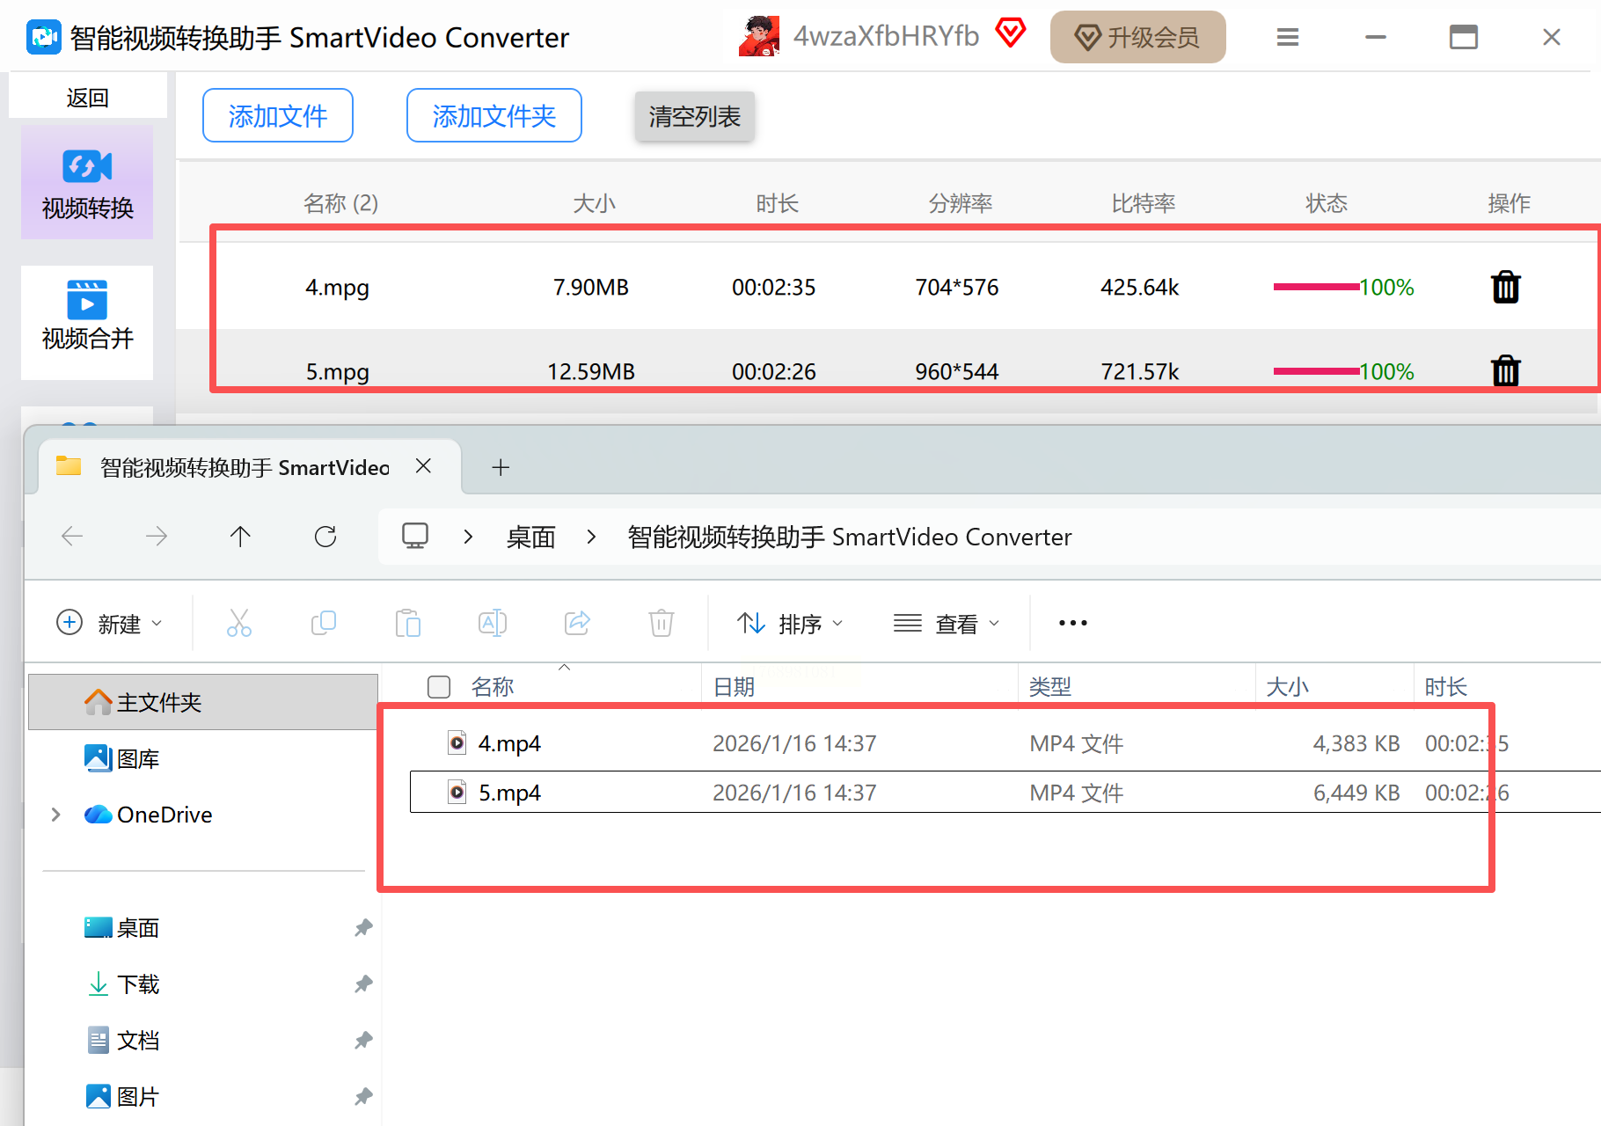Copy the selected file in Explorer

[x=324, y=623]
